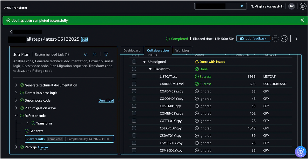Viewport: 308px width, 159px height.
Task: Click the job plan filter funnel icon
Action: tap(106, 54)
